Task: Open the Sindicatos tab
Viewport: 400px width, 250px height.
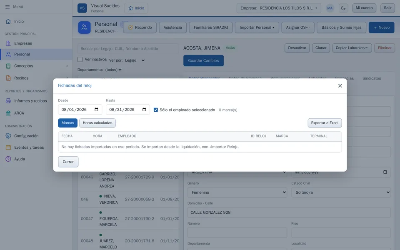Action: click(372, 78)
